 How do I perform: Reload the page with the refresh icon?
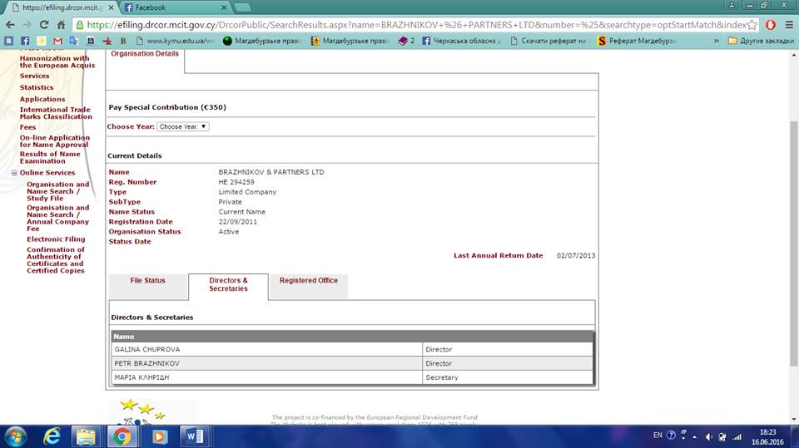coord(44,24)
